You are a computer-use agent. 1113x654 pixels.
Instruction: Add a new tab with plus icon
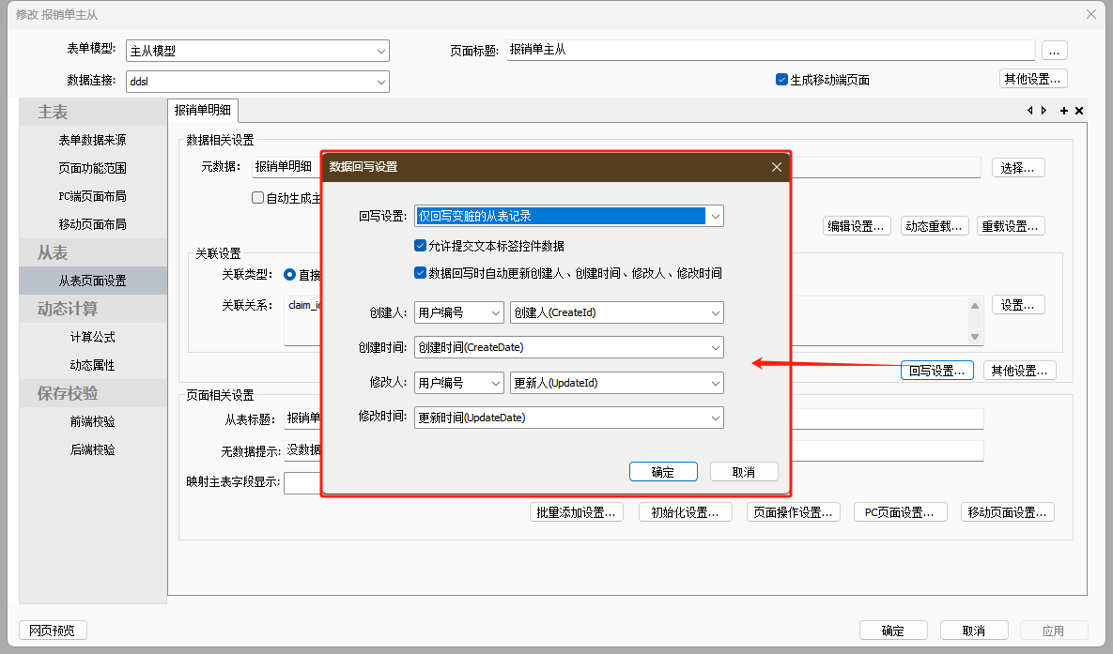[x=1064, y=111]
